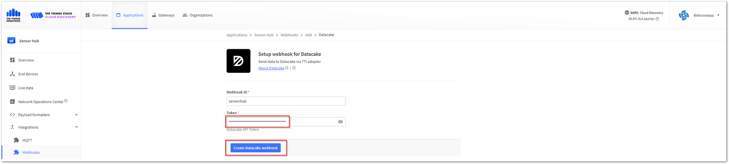Viewport: 729px width, 164px height.
Task: Go to Webhooks in the breadcrumb
Action: (x=289, y=35)
